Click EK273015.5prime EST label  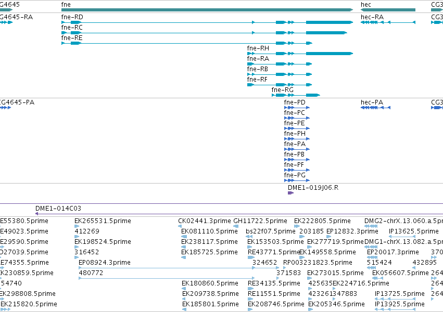[x=335, y=273]
